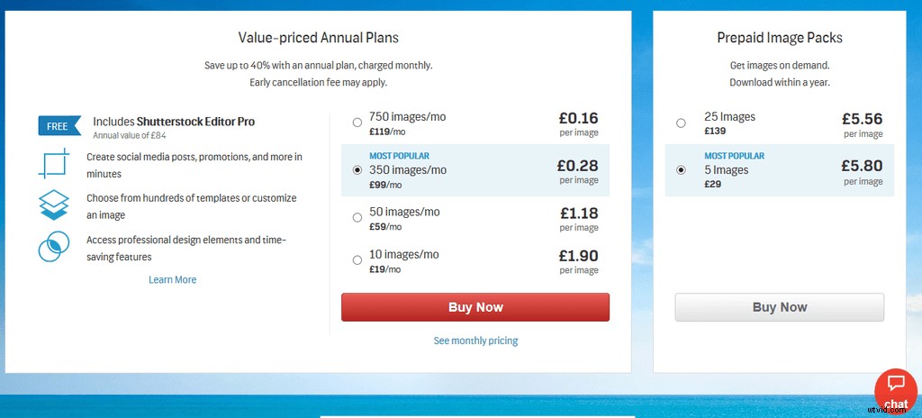Open the red chat bubble icon
This screenshot has width=922, height=418.
(895, 388)
